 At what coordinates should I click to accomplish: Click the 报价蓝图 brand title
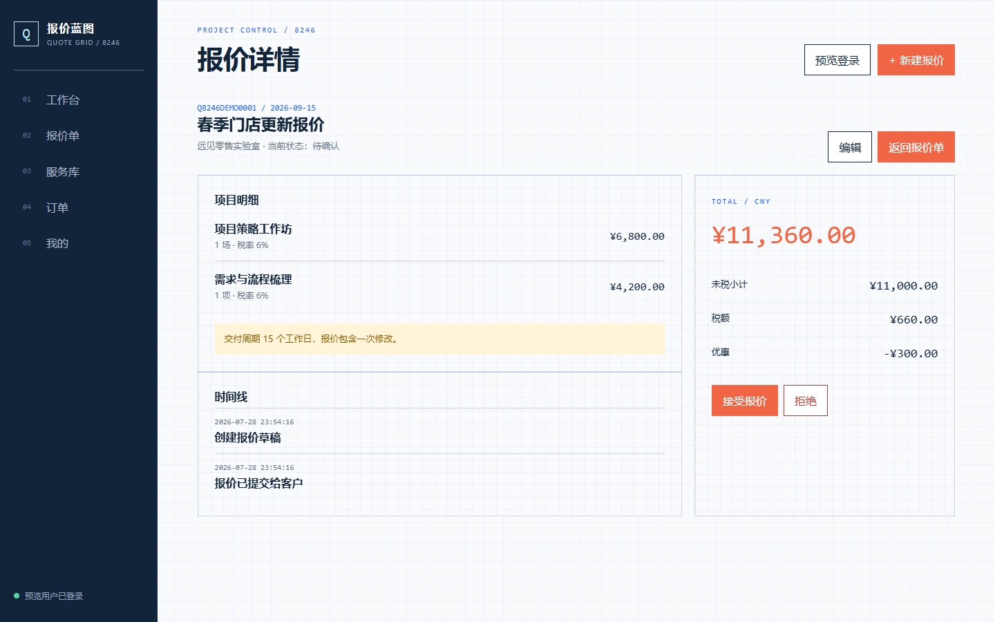[70, 28]
